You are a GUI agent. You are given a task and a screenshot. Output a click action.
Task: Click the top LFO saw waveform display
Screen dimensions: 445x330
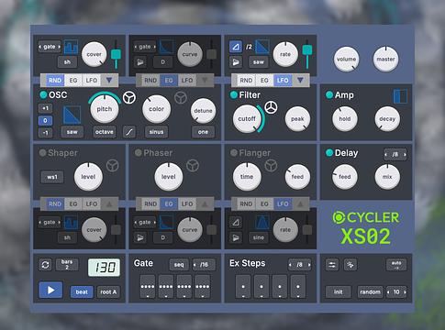click(262, 47)
